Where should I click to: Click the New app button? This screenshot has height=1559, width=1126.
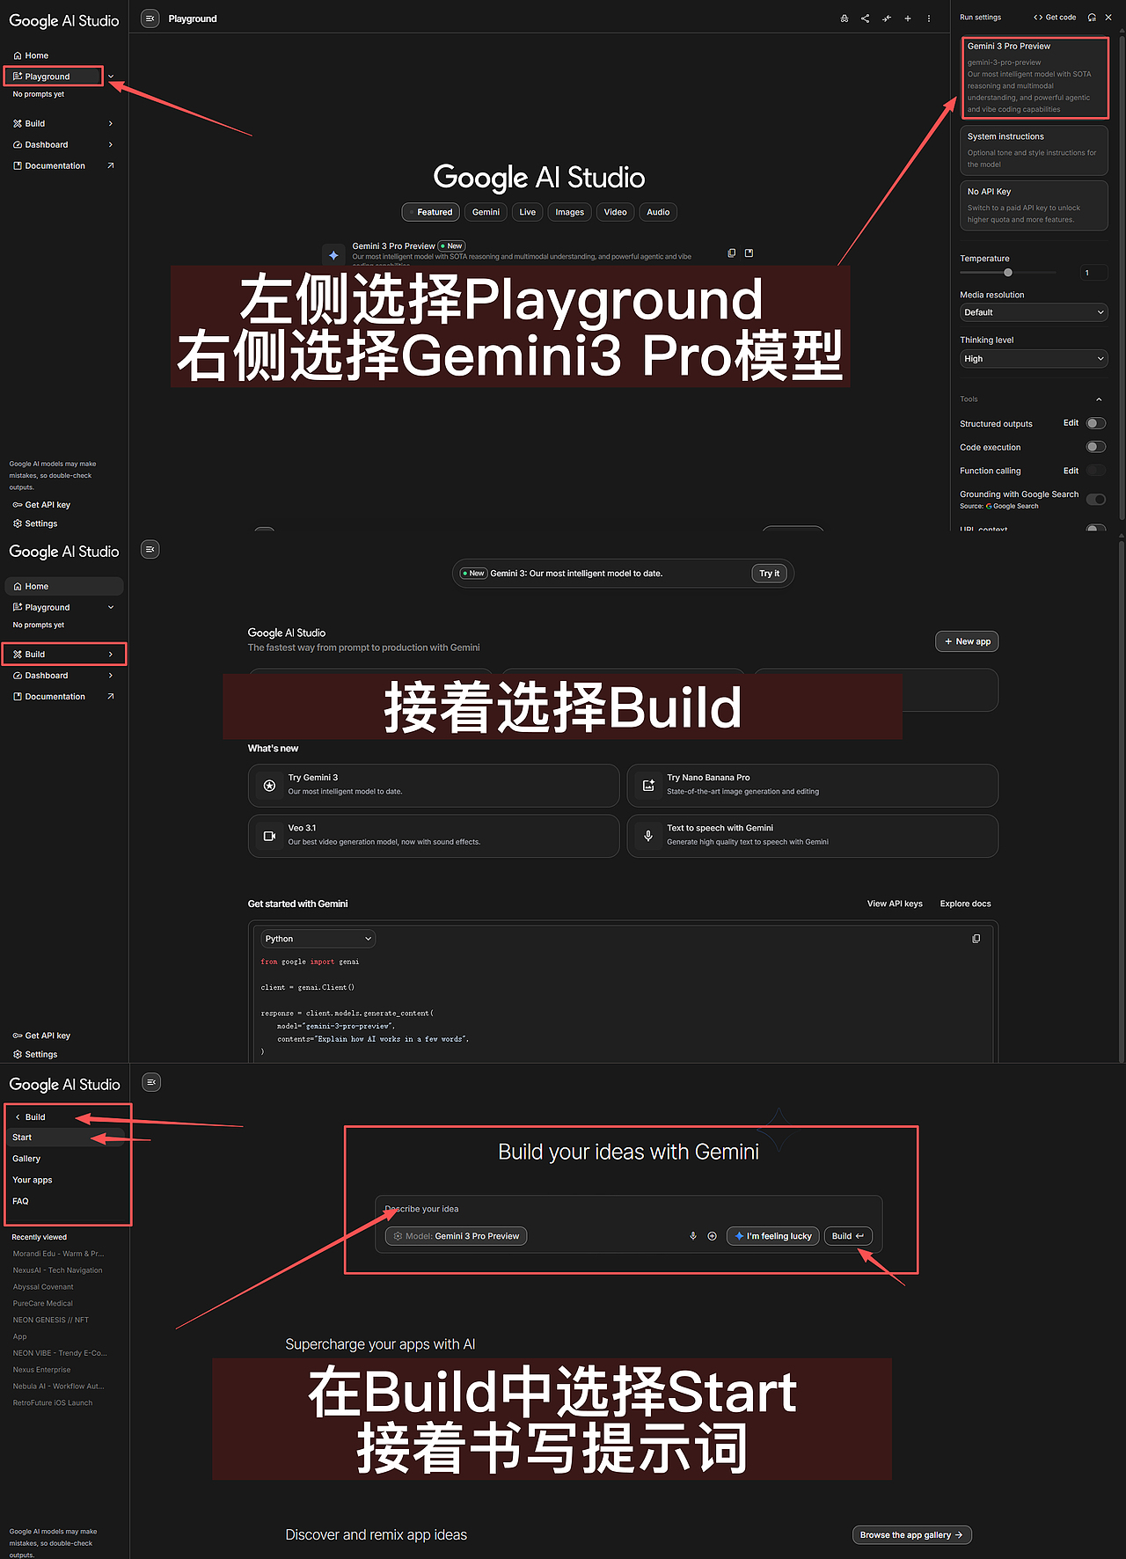967,641
